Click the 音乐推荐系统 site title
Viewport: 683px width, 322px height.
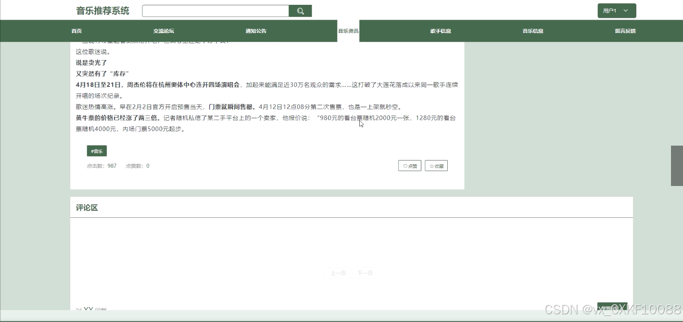pyautogui.click(x=103, y=11)
